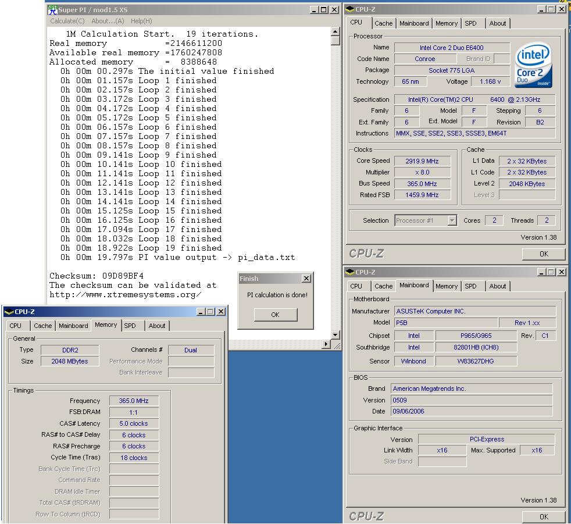Click OK in the Mainboard CPU-Z window
The image size is (571, 524).
pos(544,516)
